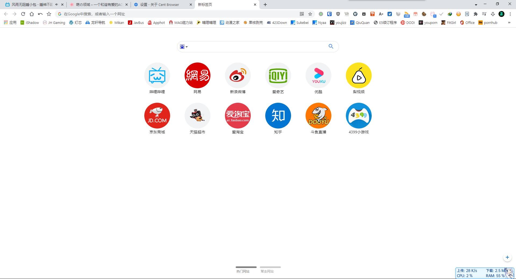Screen dimensions: 516x279
Task: Click the 应用 apps bookmark button
Action: [10, 23]
